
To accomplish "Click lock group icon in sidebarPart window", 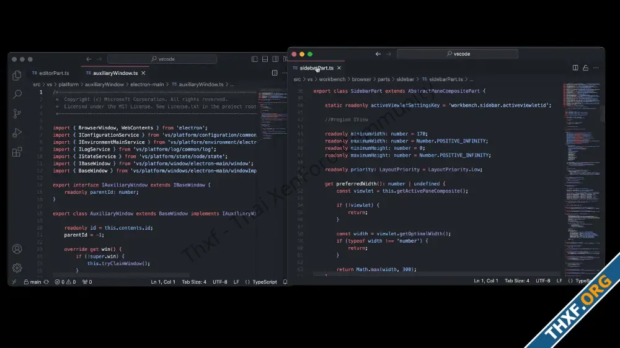I will pos(586,67).
